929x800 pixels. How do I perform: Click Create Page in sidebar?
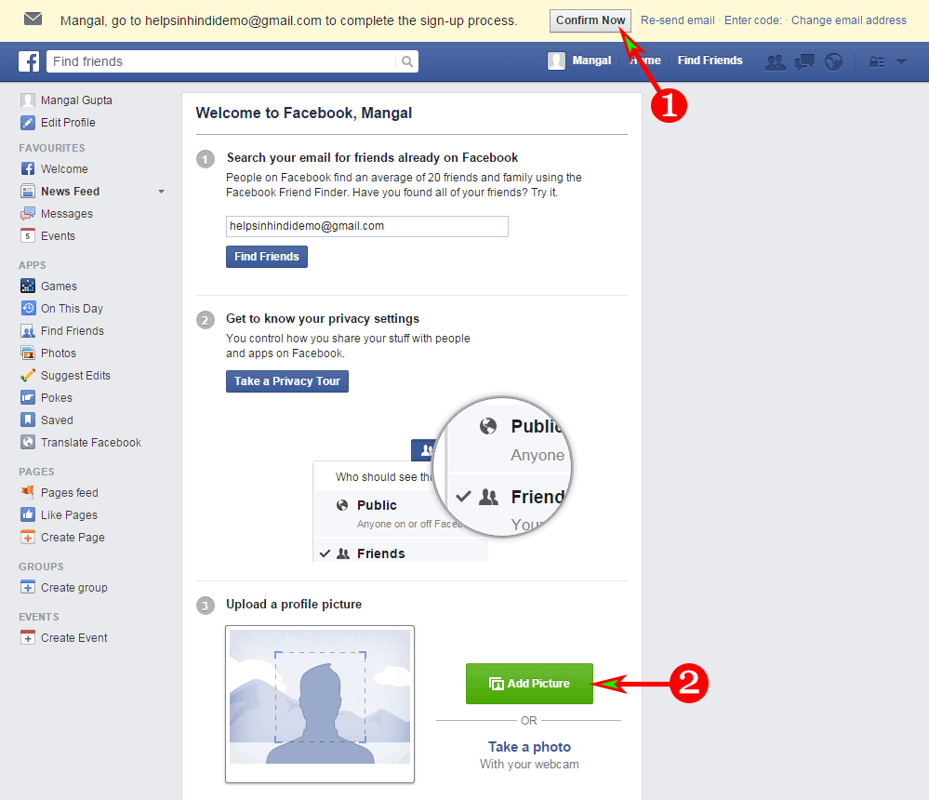point(62,538)
